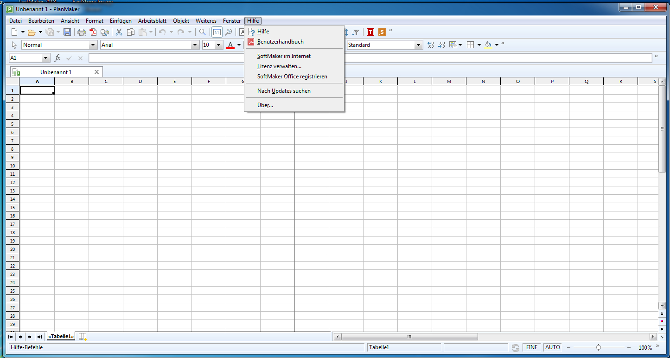Close the Unbenannt 1 document tab

coord(96,72)
